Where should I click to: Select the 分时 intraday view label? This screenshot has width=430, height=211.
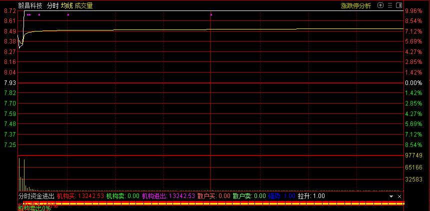pos(52,6)
